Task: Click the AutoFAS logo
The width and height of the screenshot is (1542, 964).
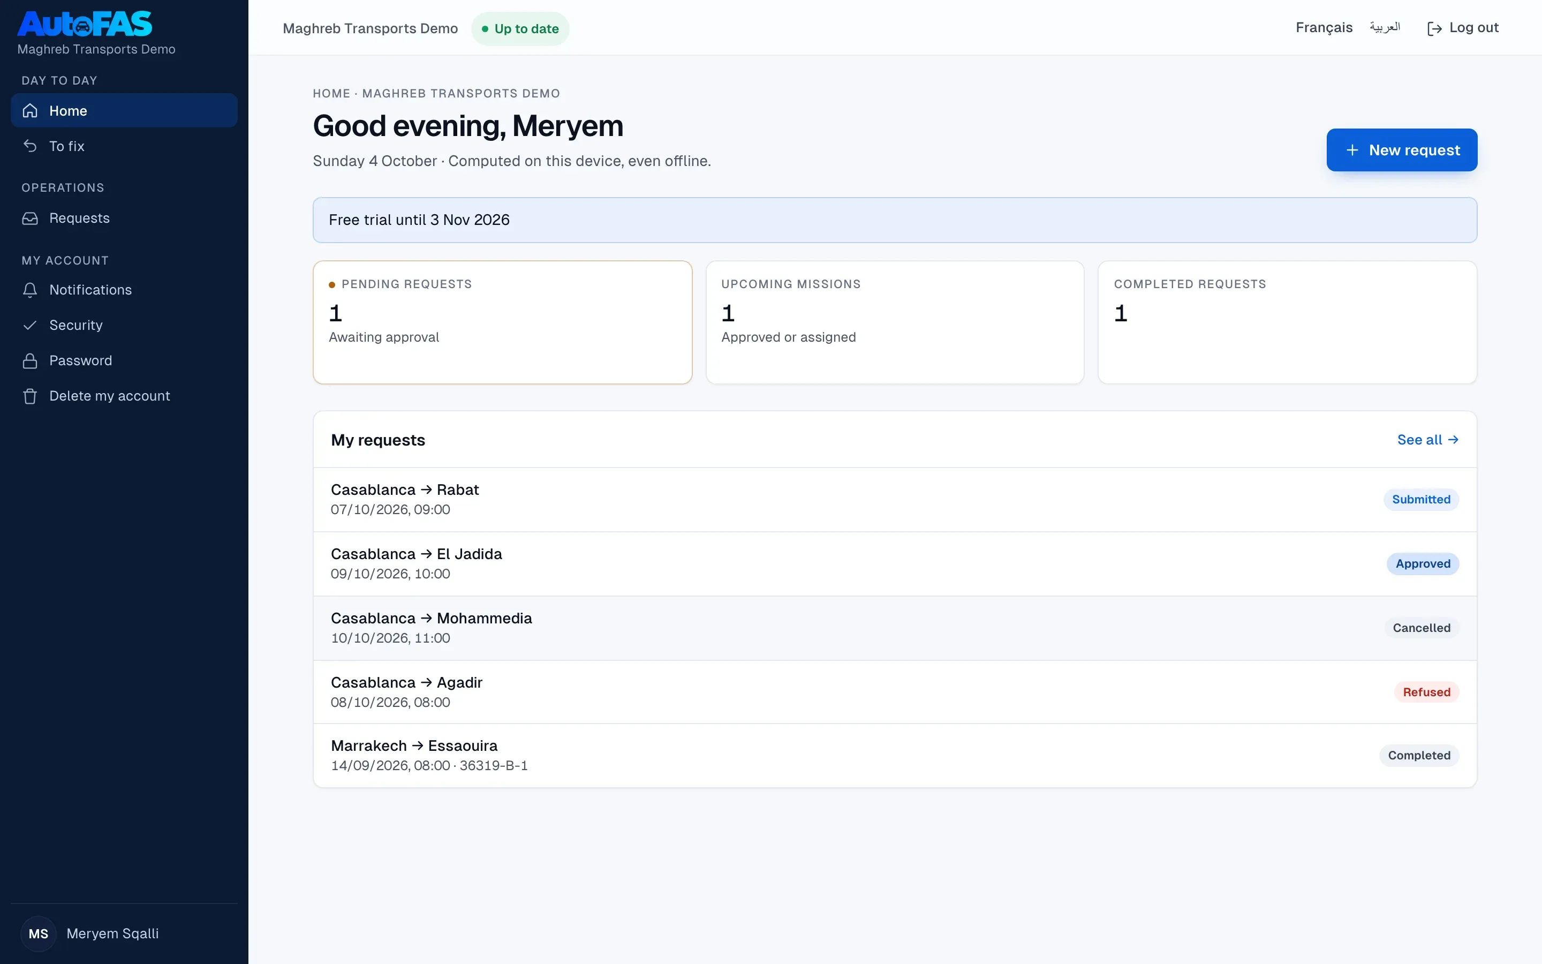Action: pyautogui.click(x=85, y=24)
